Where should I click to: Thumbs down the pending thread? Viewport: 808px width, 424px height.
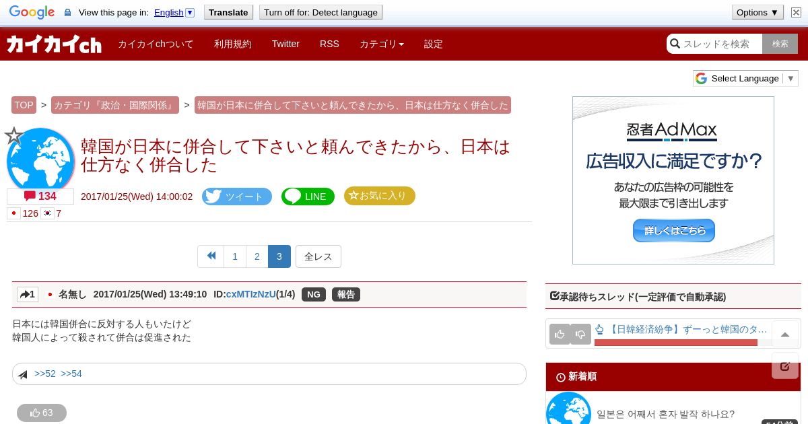[x=580, y=334]
